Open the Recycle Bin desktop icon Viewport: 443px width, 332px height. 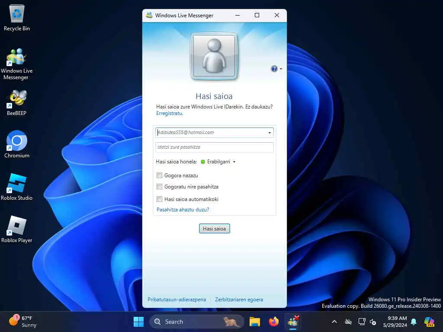click(17, 18)
